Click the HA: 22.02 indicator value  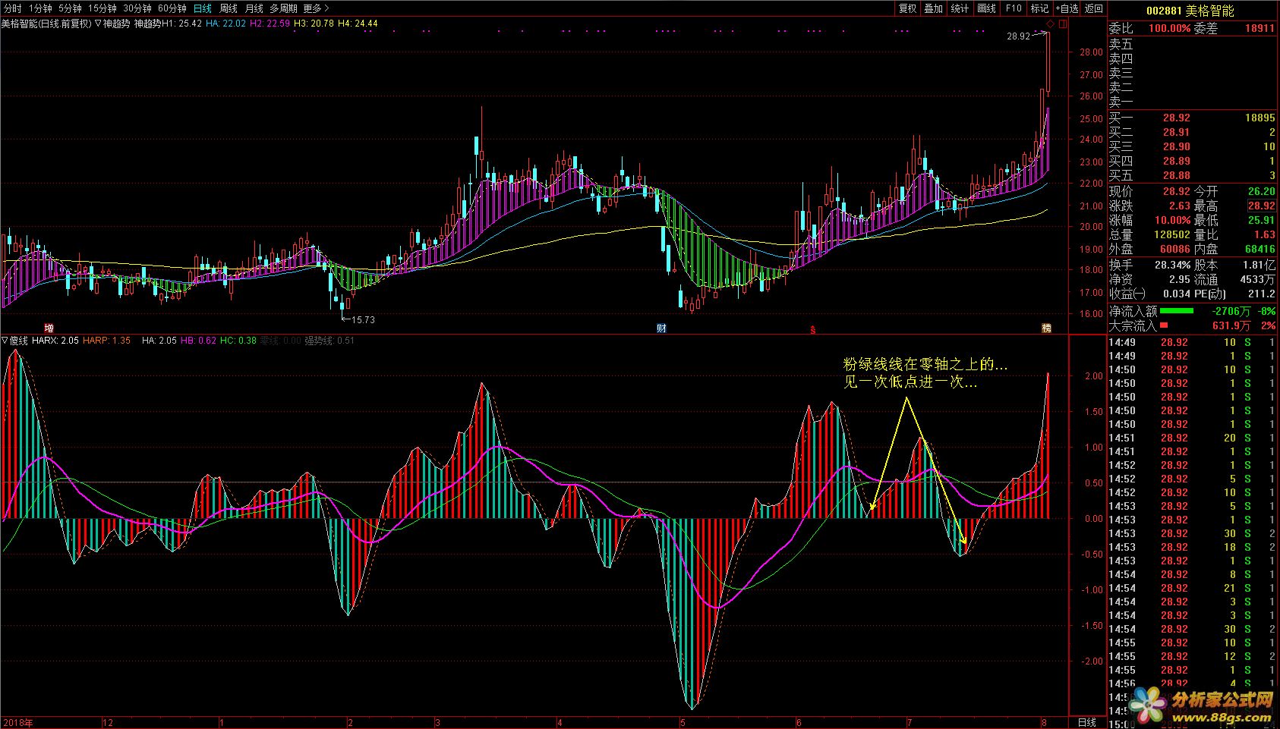click(225, 24)
